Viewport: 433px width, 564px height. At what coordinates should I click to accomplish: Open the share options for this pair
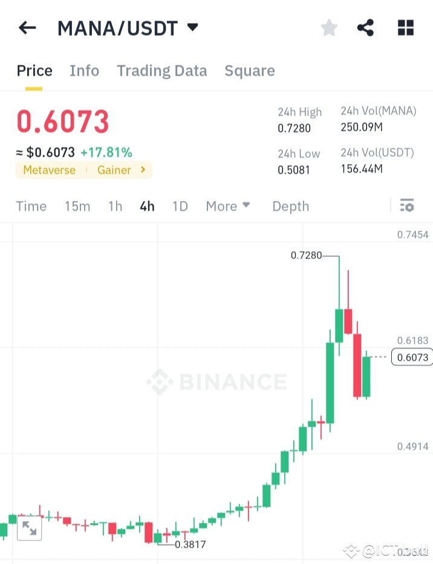365,27
